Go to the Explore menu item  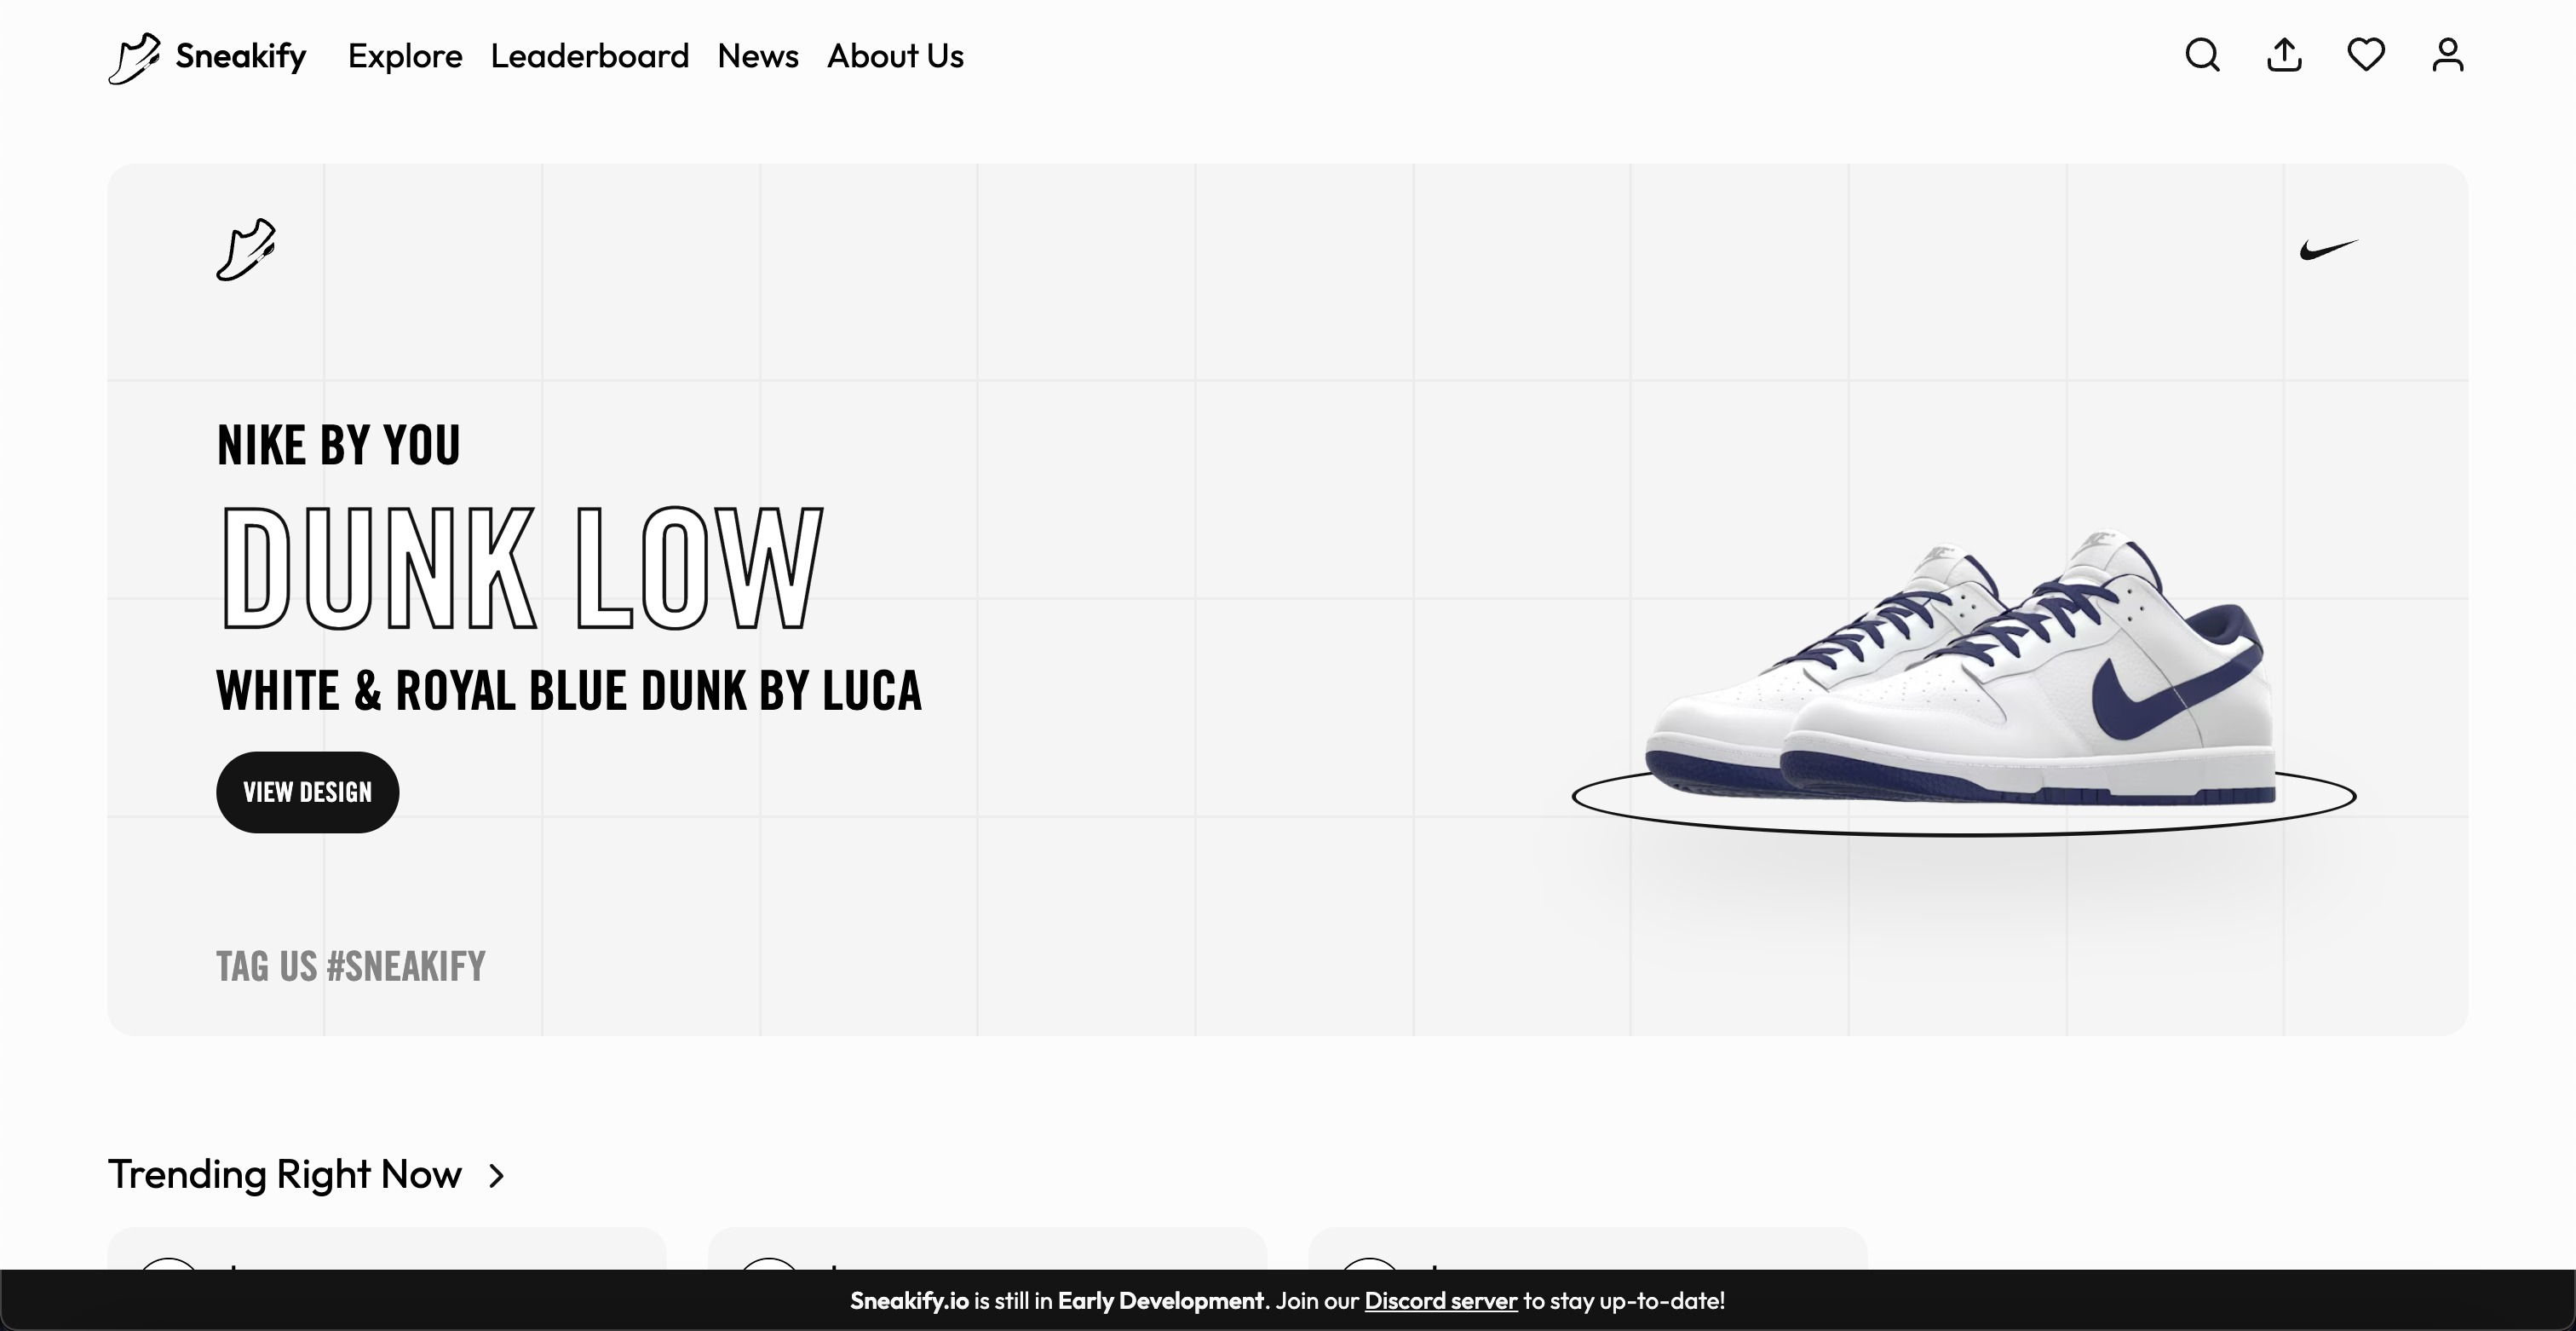pos(405,56)
